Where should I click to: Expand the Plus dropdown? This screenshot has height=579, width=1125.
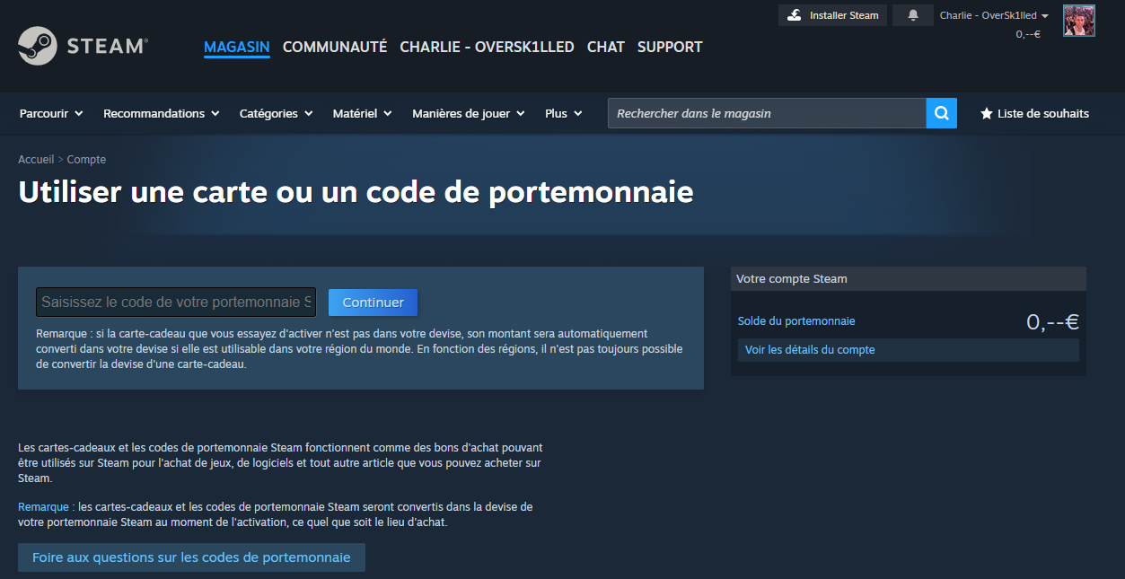pos(564,113)
